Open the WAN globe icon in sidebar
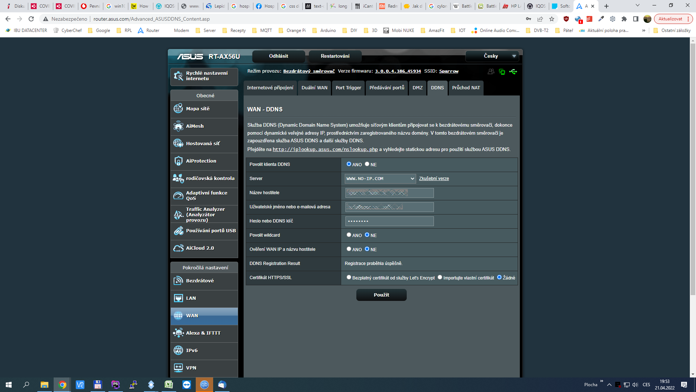Image resolution: width=696 pixels, height=392 pixels. (x=178, y=315)
